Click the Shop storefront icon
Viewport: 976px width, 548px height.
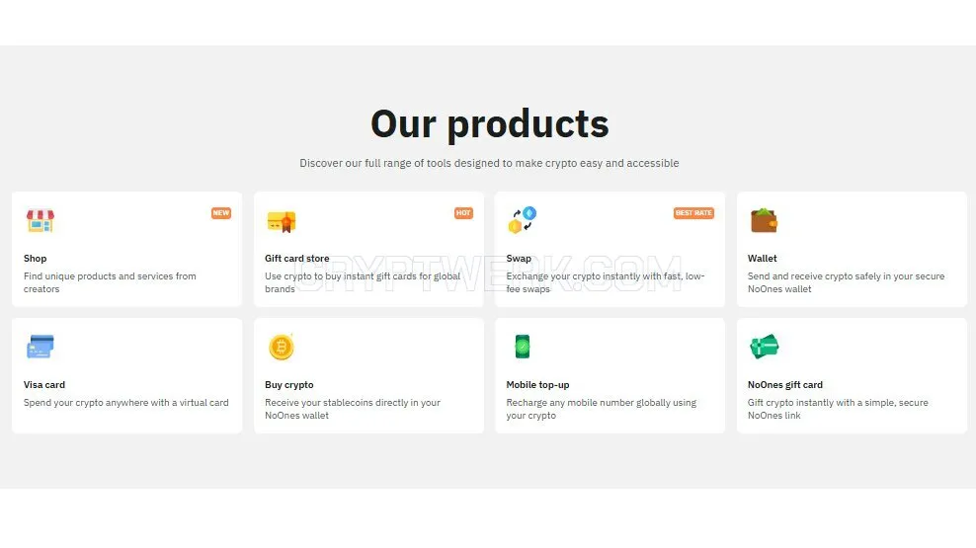[x=41, y=221]
